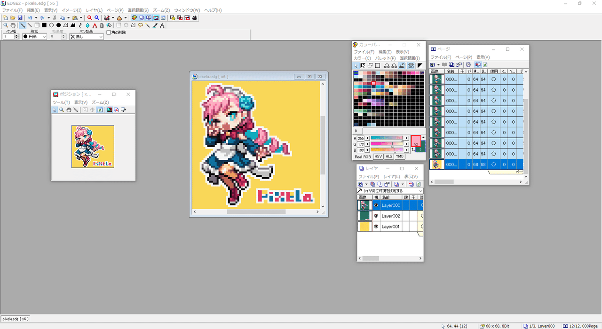Switch the color panel to the HSV tab
Viewport: 602px width, 329px height.
tap(378, 157)
